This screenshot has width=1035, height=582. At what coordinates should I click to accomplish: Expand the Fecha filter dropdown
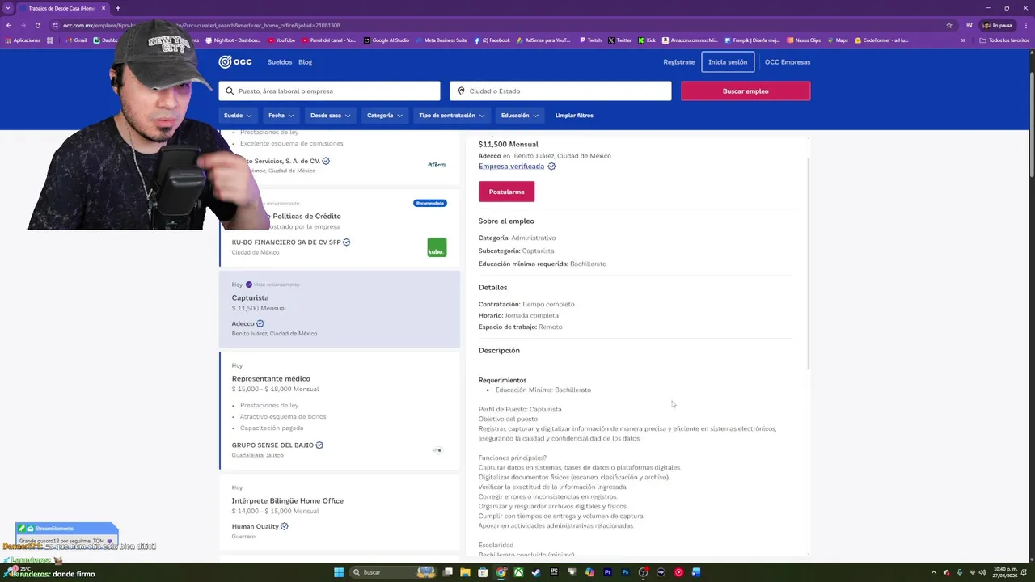click(x=281, y=116)
